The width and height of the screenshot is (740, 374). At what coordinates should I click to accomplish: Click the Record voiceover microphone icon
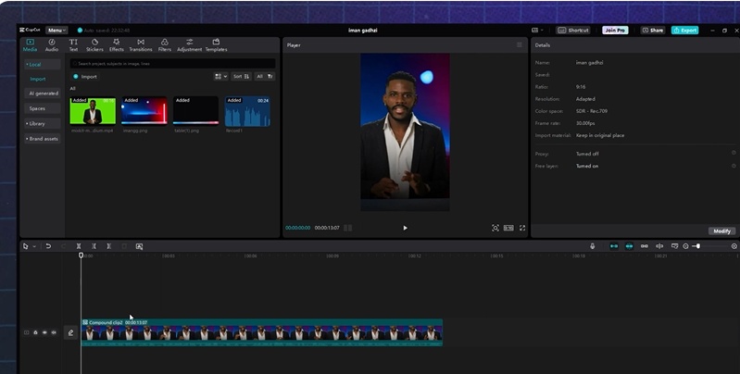point(593,246)
